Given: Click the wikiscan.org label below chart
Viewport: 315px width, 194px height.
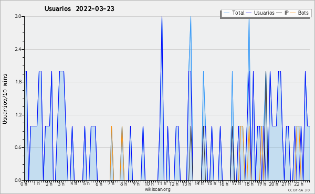Looking at the screenshot, I should point(157,189).
